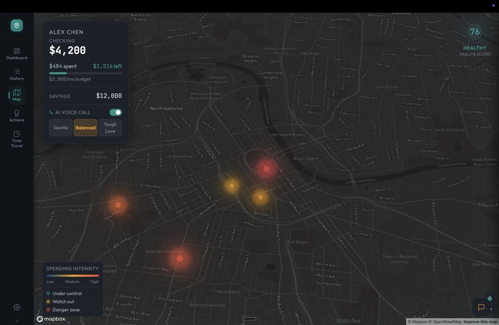Screen dimensions: 499x325
Task: Click the Under control legend dot
Action: tap(48, 293)
